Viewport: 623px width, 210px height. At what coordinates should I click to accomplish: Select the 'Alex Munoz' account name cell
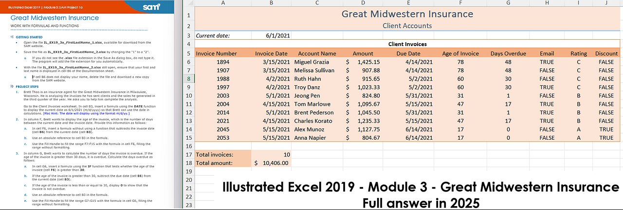pyautogui.click(x=317, y=129)
